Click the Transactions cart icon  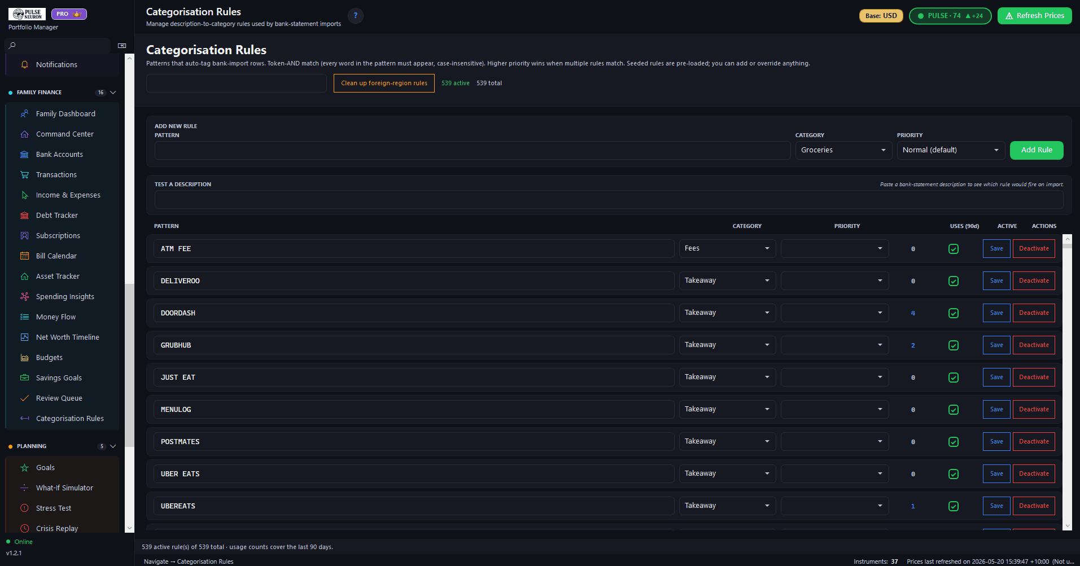pyautogui.click(x=24, y=175)
